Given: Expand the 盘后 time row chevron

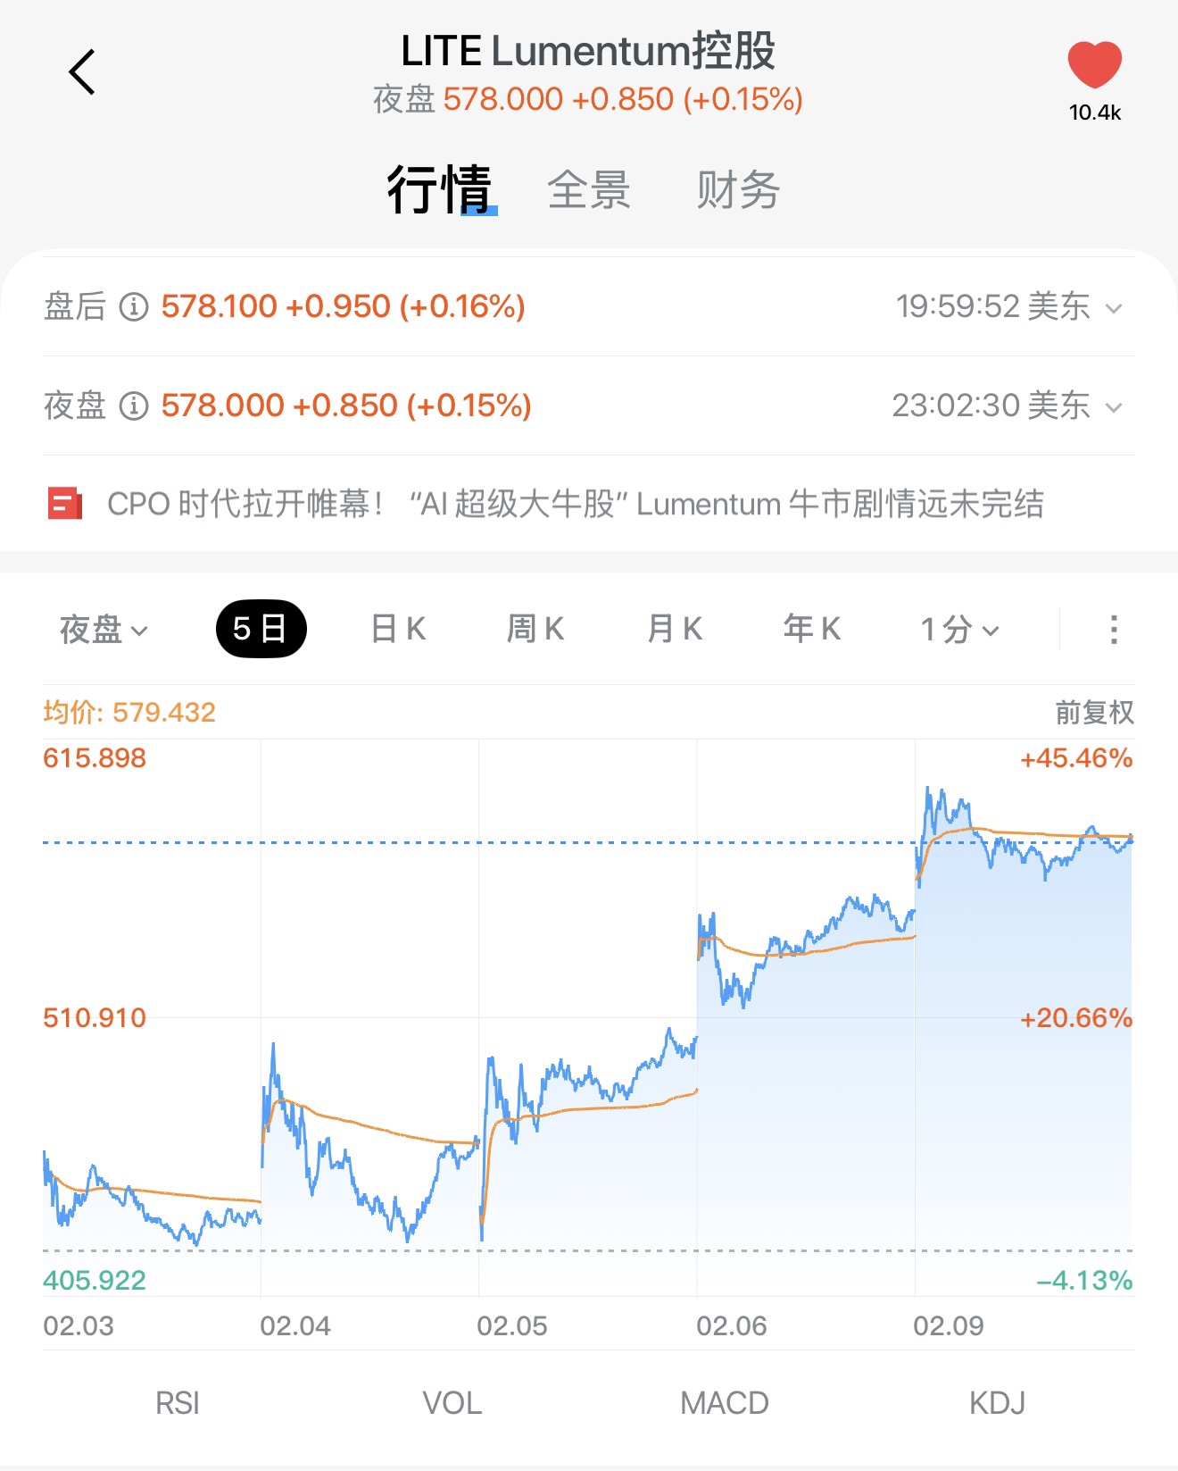Looking at the screenshot, I should (x=1114, y=309).
